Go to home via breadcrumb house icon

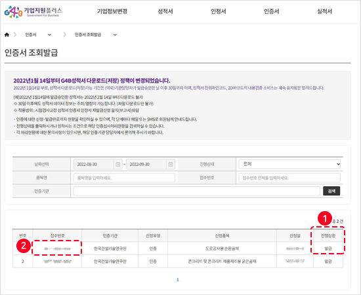pos(7,35)
